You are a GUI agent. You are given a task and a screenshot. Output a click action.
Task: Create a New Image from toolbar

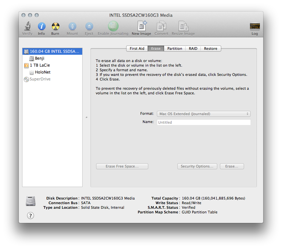pos(142,26)
